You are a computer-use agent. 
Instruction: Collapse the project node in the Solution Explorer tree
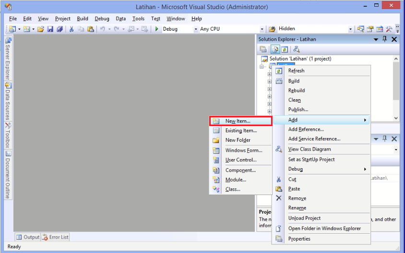click(x=262, y=67)
